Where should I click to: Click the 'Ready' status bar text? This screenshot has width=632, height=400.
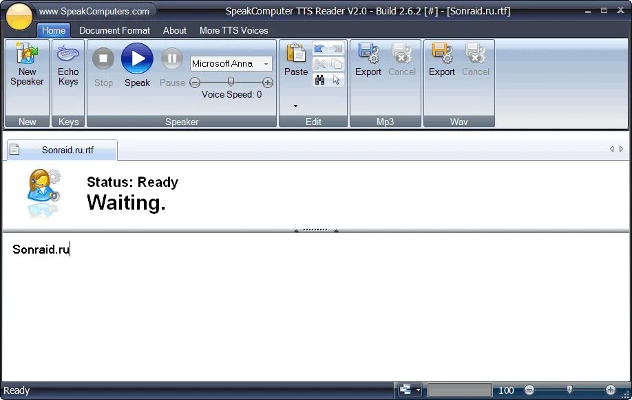click(17, 390)
